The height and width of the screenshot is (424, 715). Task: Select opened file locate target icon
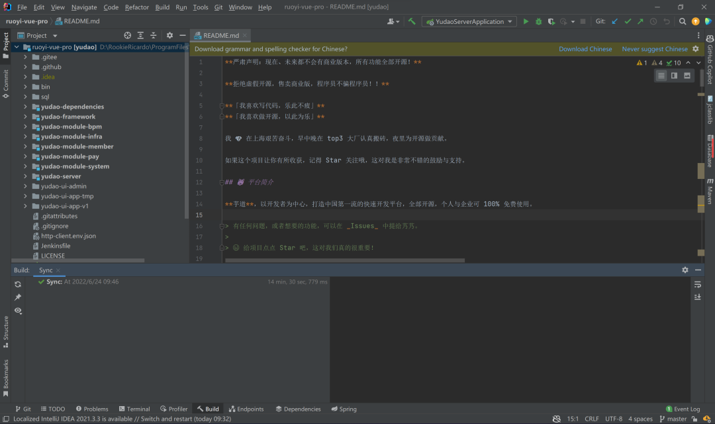128,35
